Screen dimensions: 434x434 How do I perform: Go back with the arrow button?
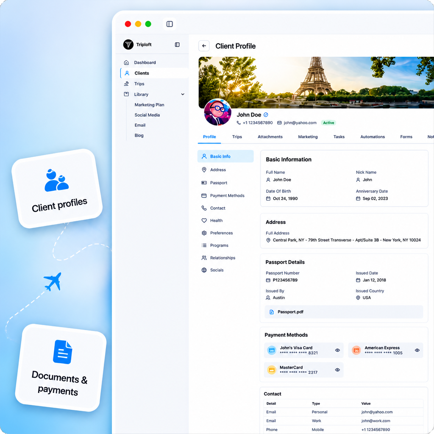point(204,46)
